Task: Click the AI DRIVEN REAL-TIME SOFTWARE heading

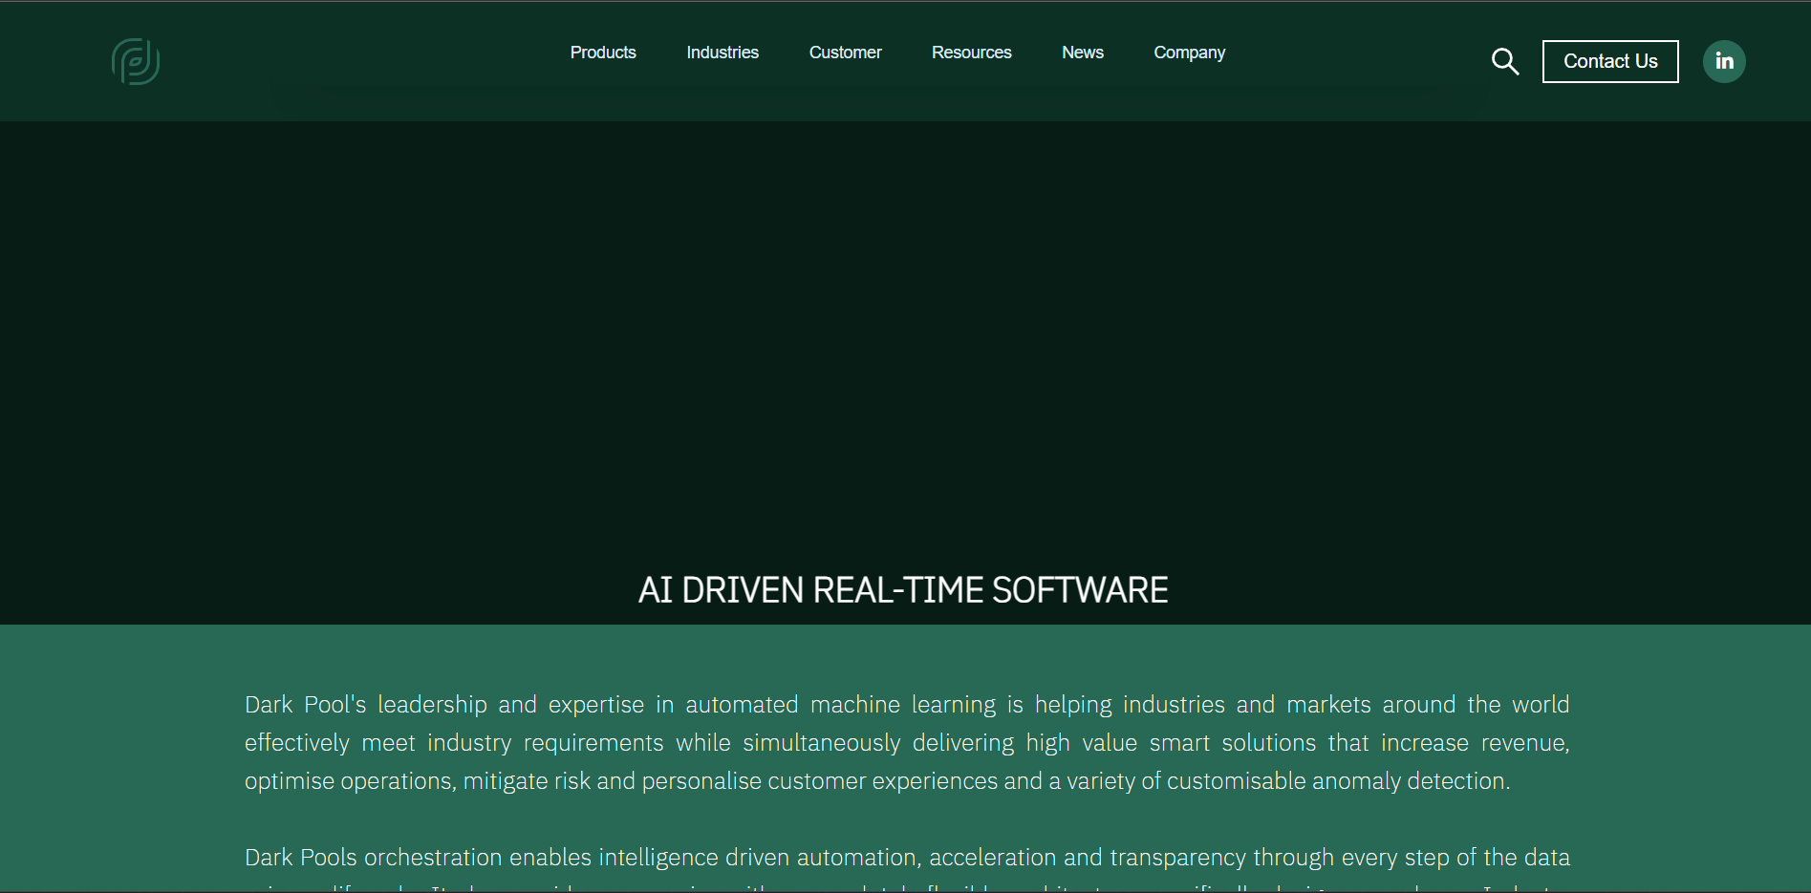Action: 903,590
